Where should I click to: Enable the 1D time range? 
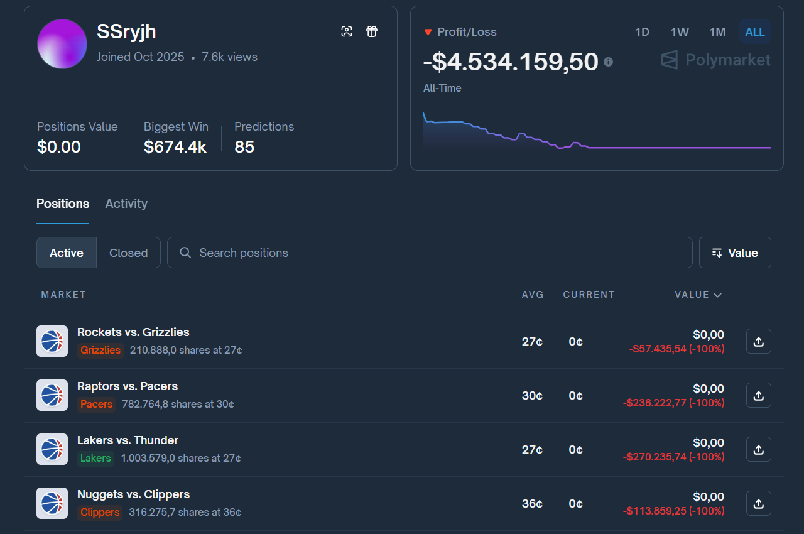642,31
